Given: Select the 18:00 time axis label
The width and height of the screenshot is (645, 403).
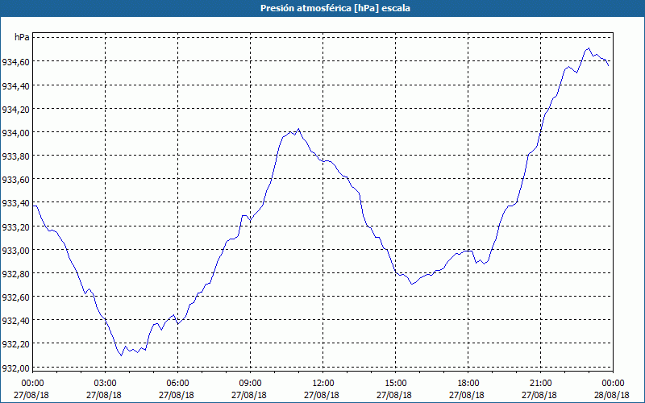Looking at the screenshot, I should click(468, 383).
